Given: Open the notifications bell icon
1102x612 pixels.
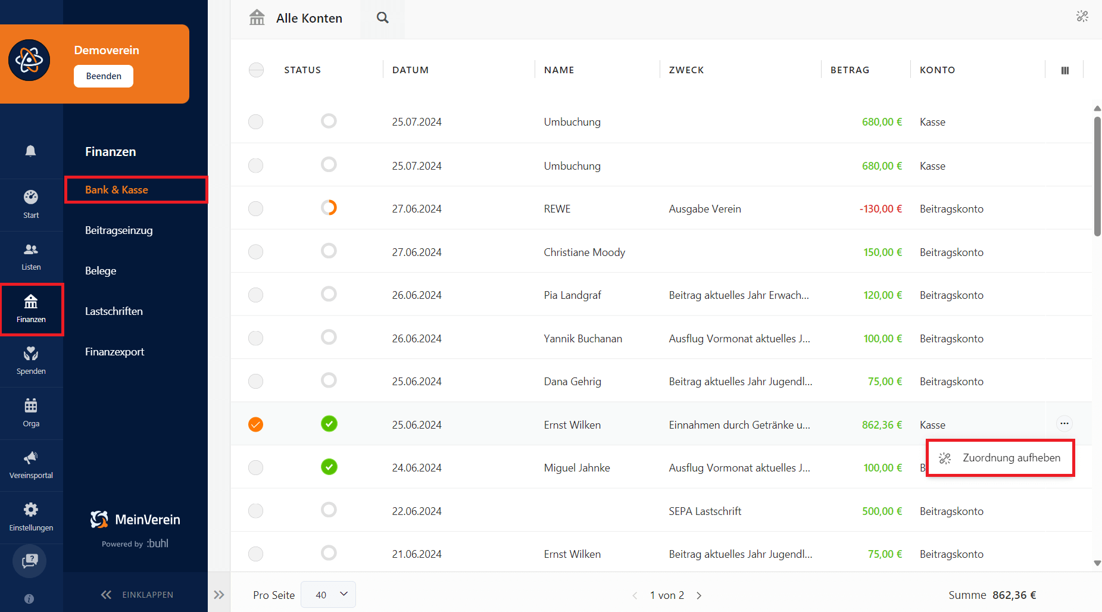Looking at the screenshot, I should click(x=31, y=151).
